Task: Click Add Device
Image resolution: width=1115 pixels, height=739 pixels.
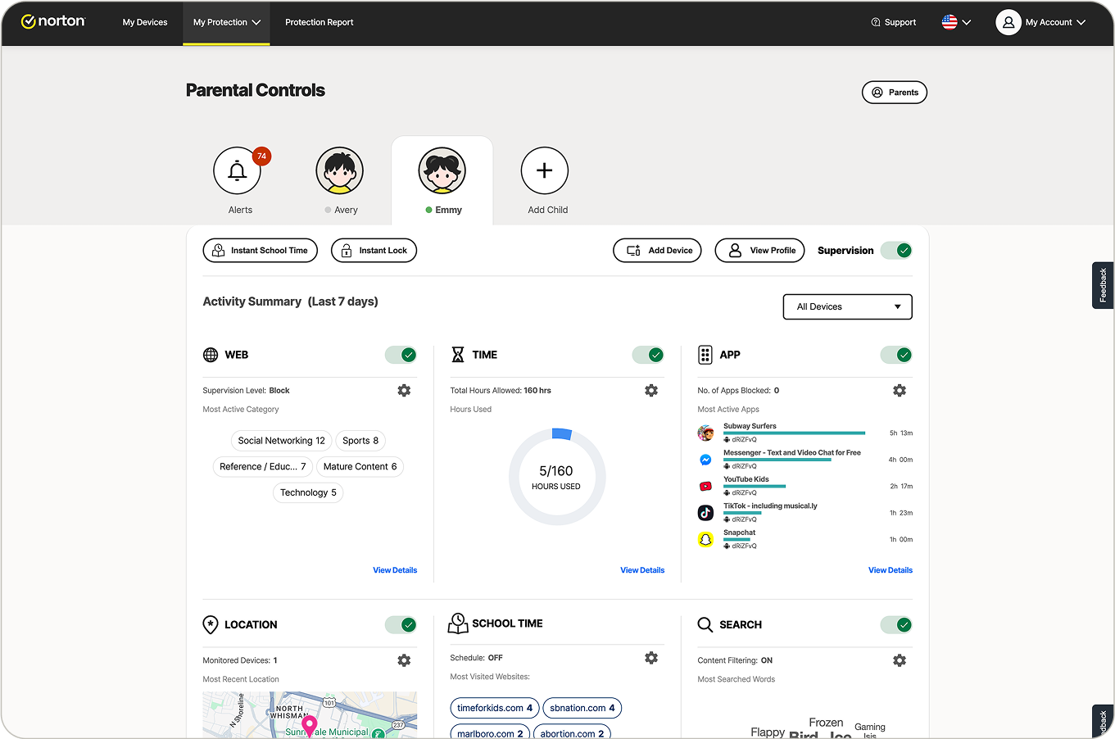Action: (x=657, y=251)
